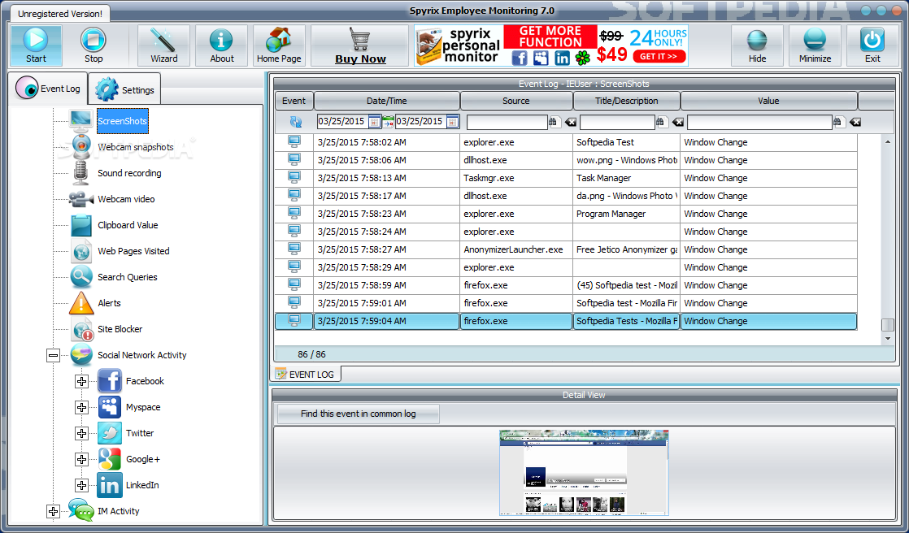
Task: Go to the Home Page
Action: point(279,45)
